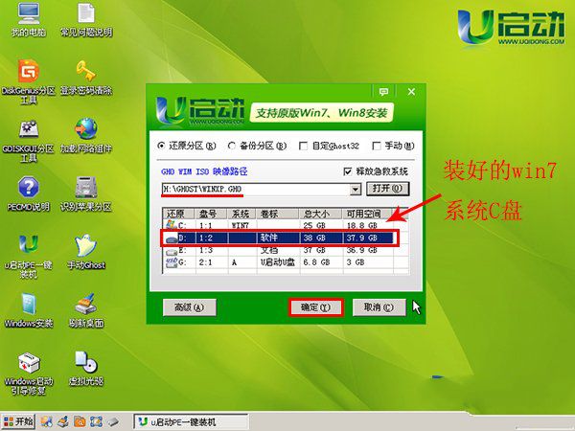Click the 高级 advanced button
The image size is (575, 431).
(x=189, y=307)
